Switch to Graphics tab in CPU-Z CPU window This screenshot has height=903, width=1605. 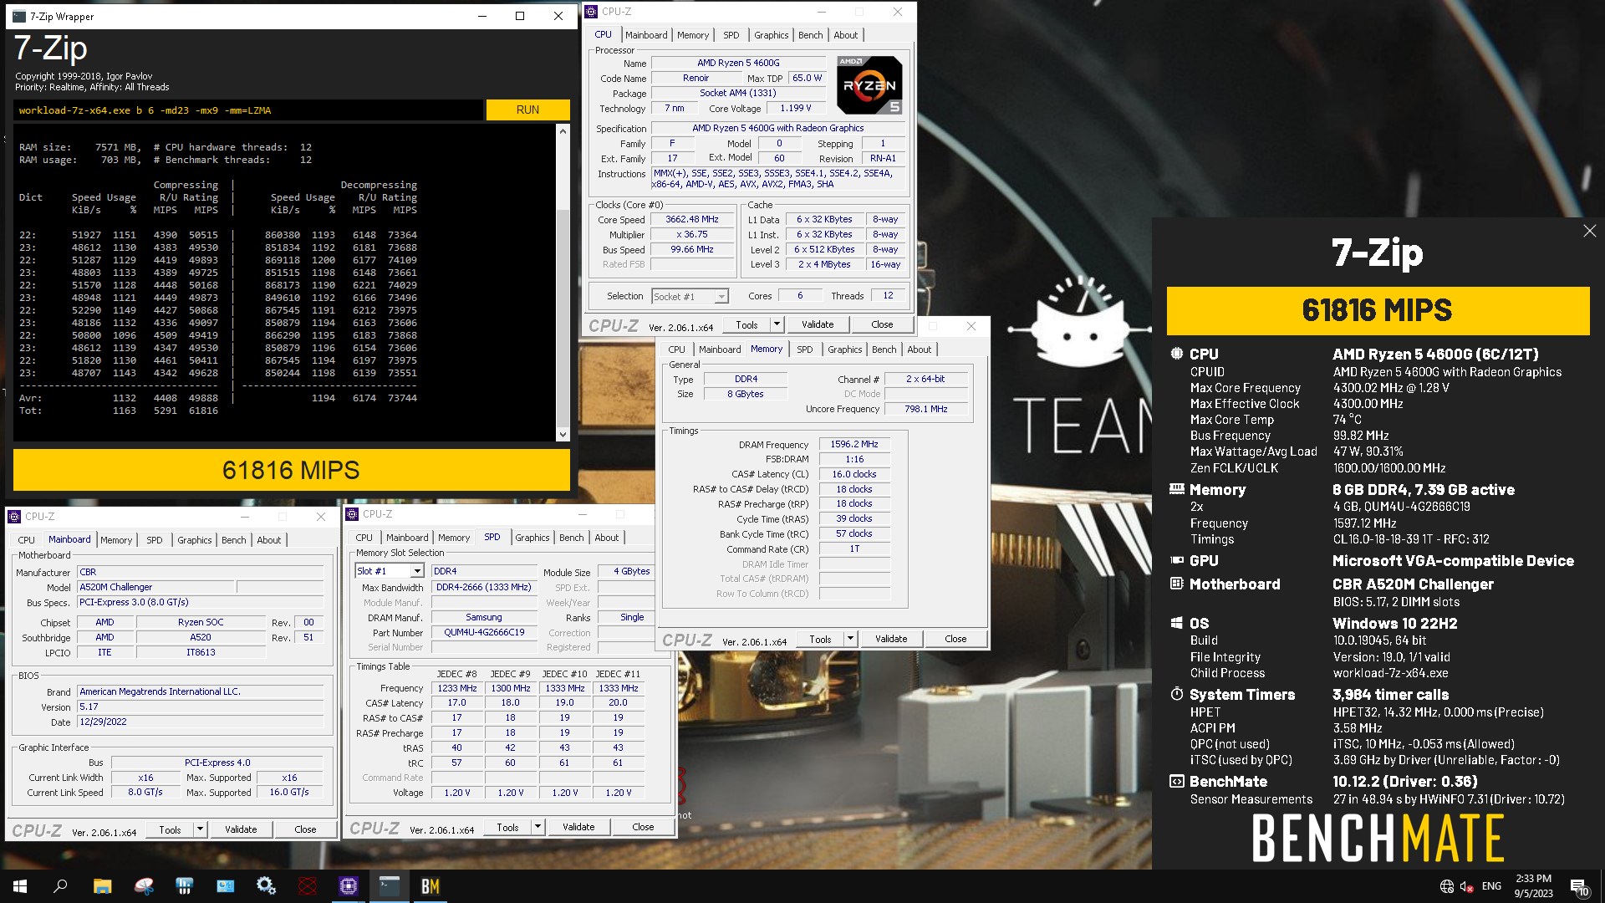tap(771, 35)
